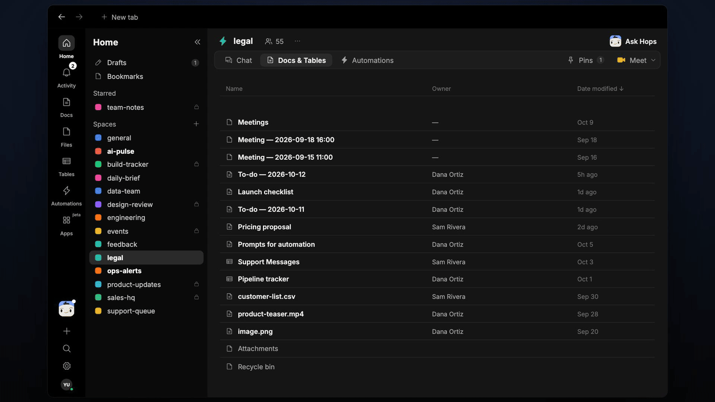The height and width of the screenshot is (402, 715).
Task: Open the settings gear icon
Action: pyautogui.click(x=67, y=366)
